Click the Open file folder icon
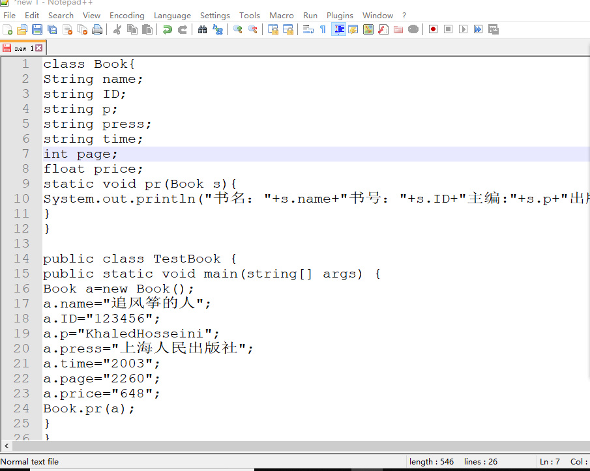 click(x=22, y=29)
